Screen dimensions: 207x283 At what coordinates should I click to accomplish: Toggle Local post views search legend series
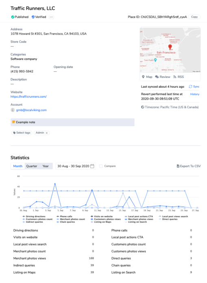(x=173, y=216)
